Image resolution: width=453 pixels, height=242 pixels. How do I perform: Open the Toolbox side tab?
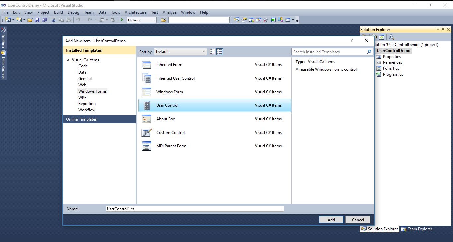[3, 38]
